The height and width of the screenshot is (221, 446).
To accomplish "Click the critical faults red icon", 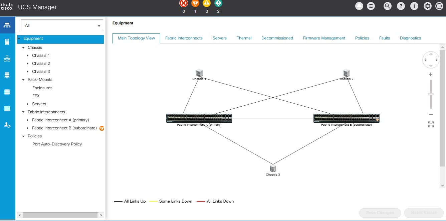I will [184, 4].
